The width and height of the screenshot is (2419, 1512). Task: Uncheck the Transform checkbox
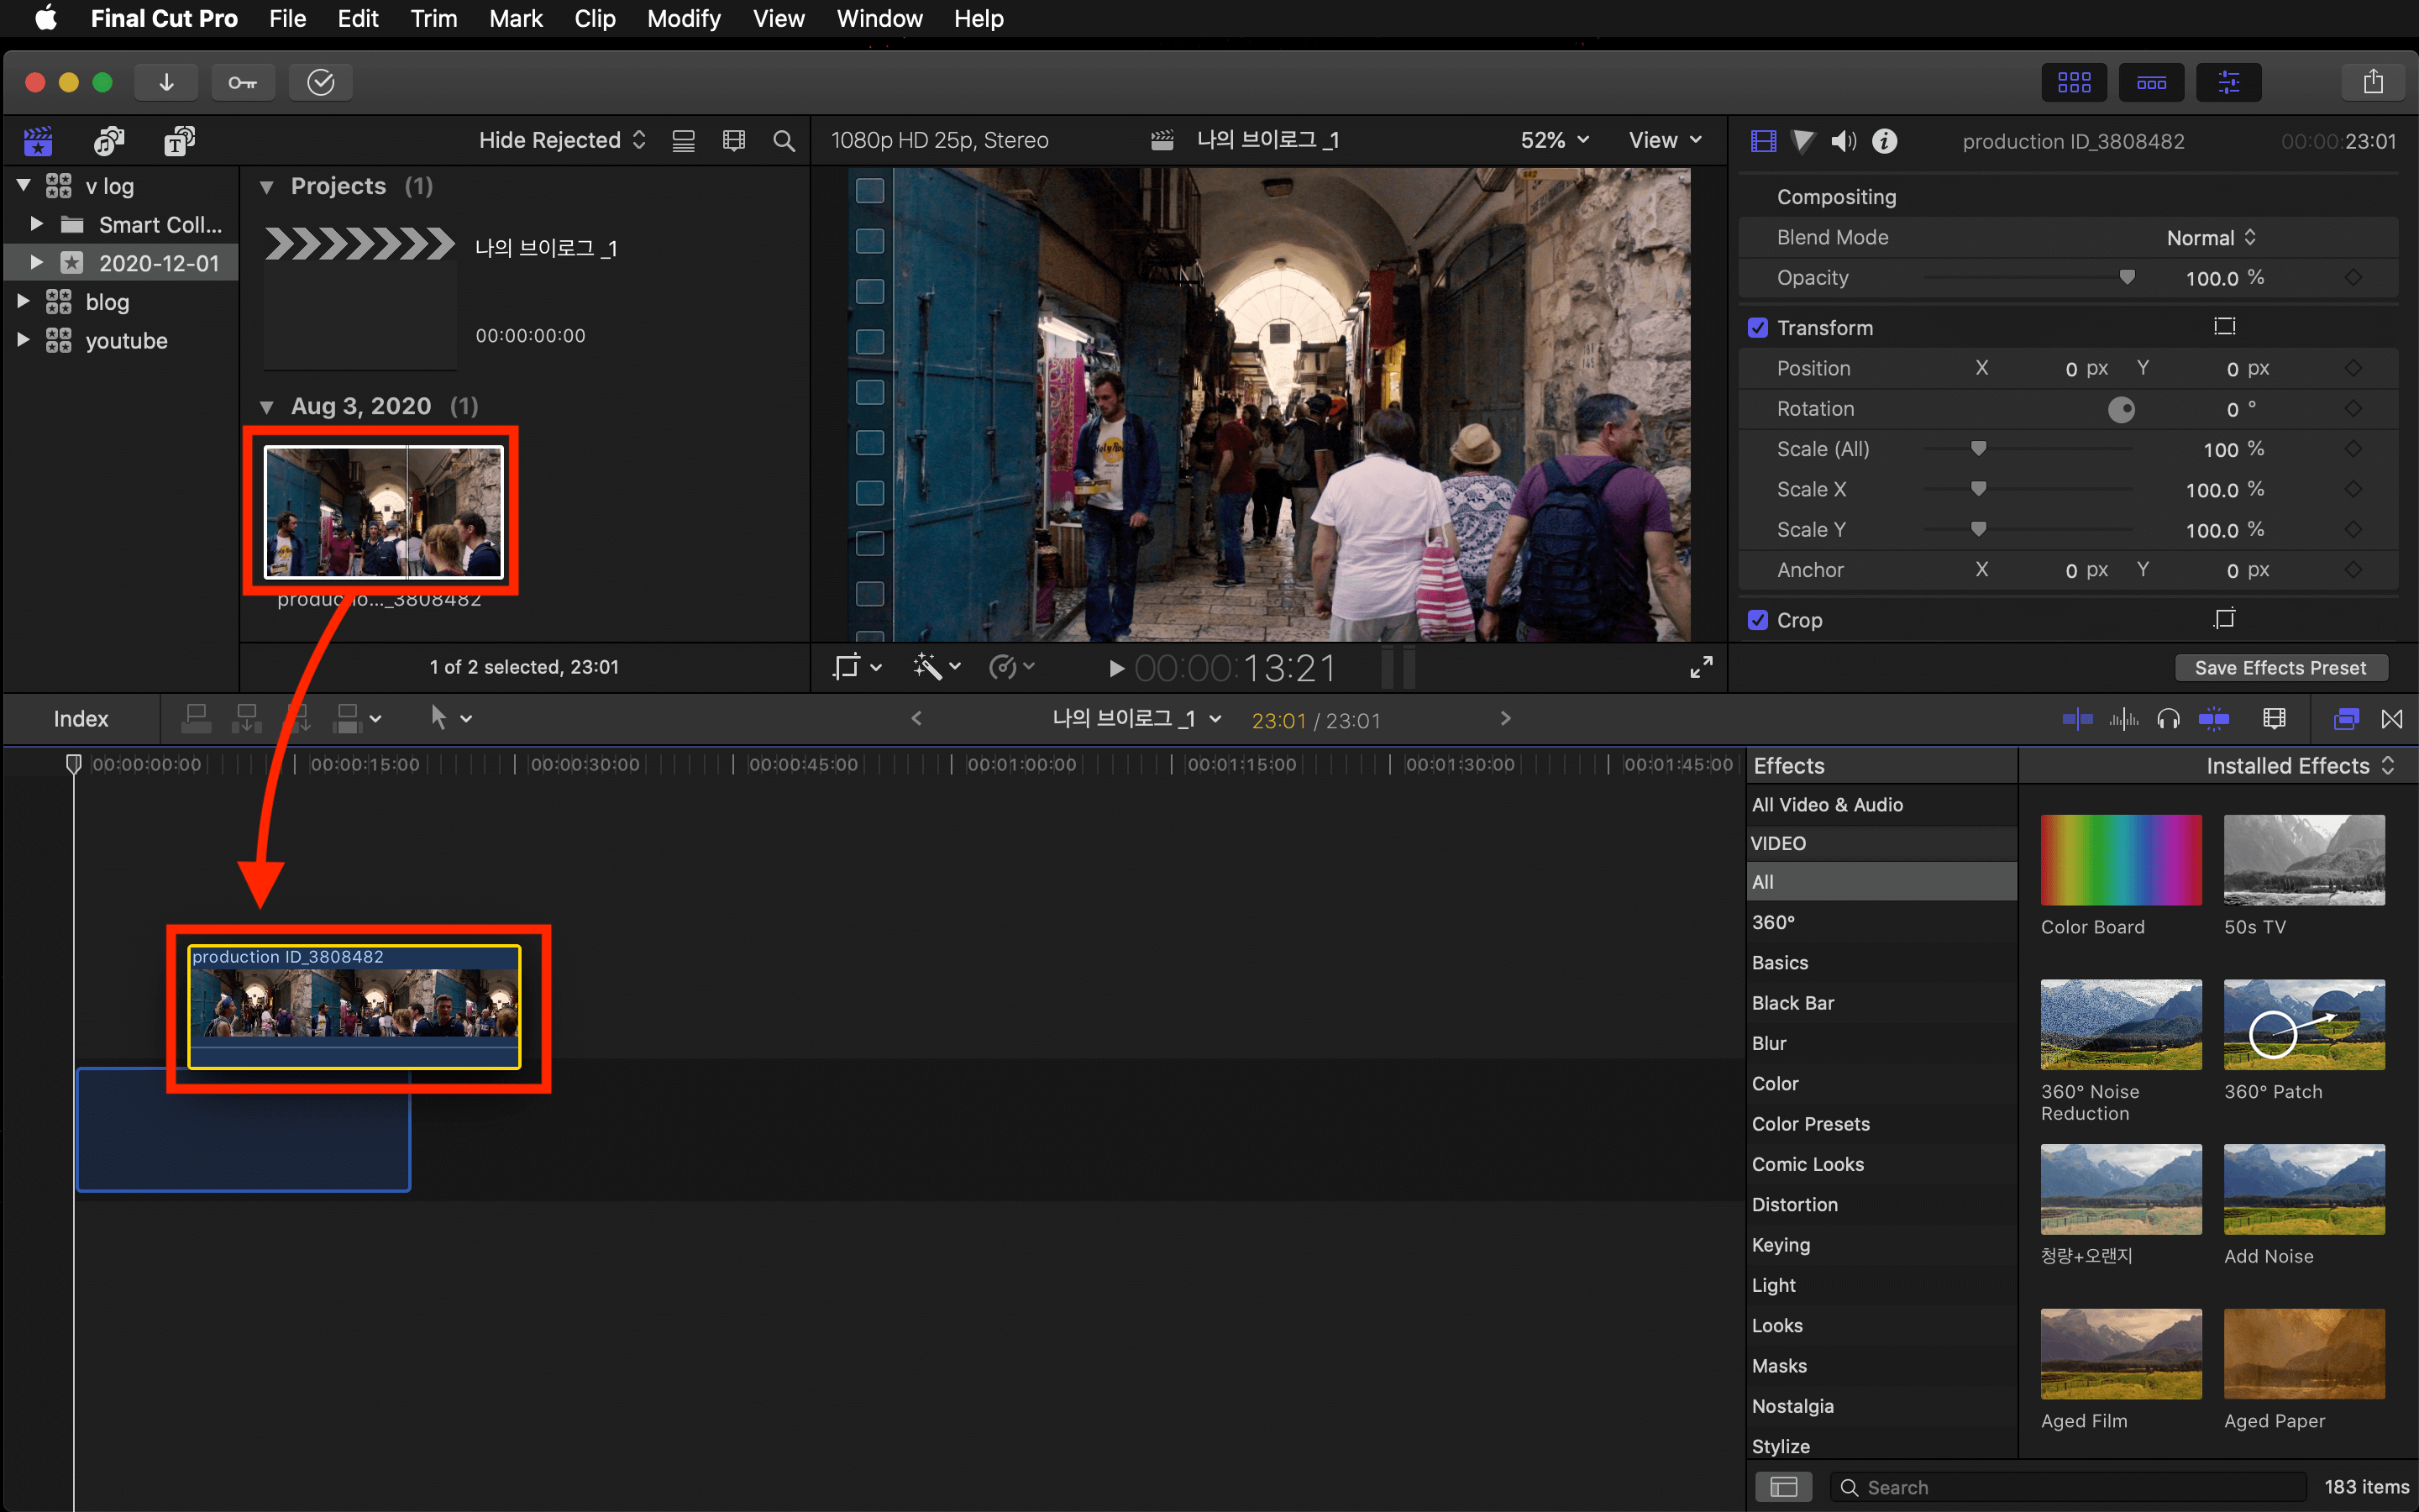pos(1758,328)
